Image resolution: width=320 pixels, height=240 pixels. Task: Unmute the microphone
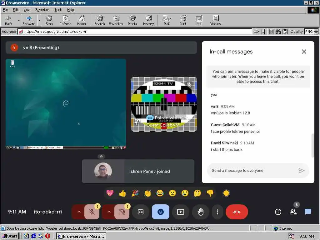click(x=92, y=212)
